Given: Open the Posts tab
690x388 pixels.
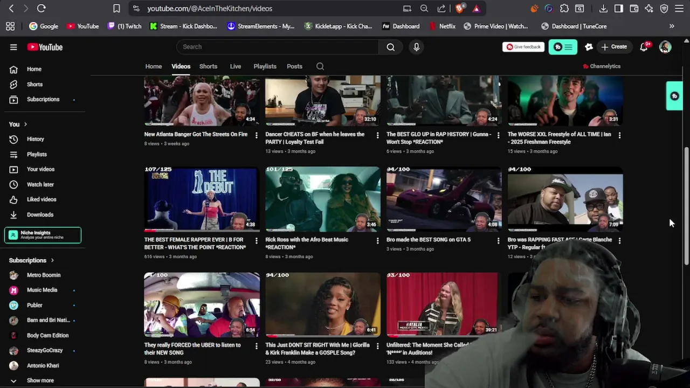Looking at the screenshot, I should 294,66.
